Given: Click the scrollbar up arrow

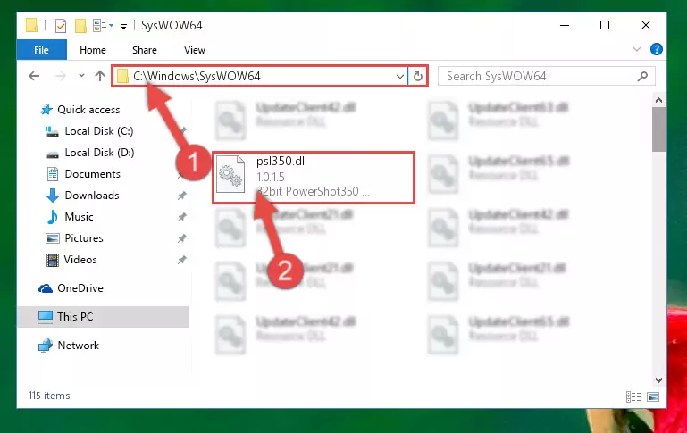Looking at the screenshot, I should click(658, 100).
